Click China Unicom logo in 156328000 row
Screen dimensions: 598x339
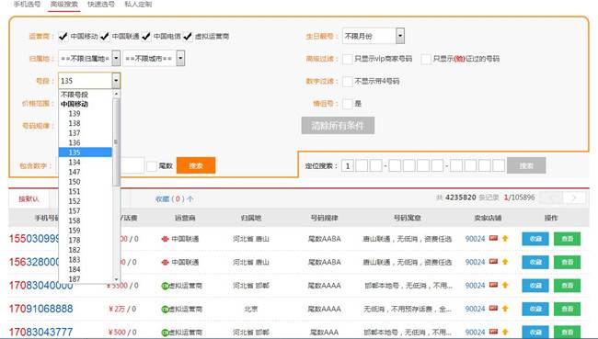(x=165, y=262)
